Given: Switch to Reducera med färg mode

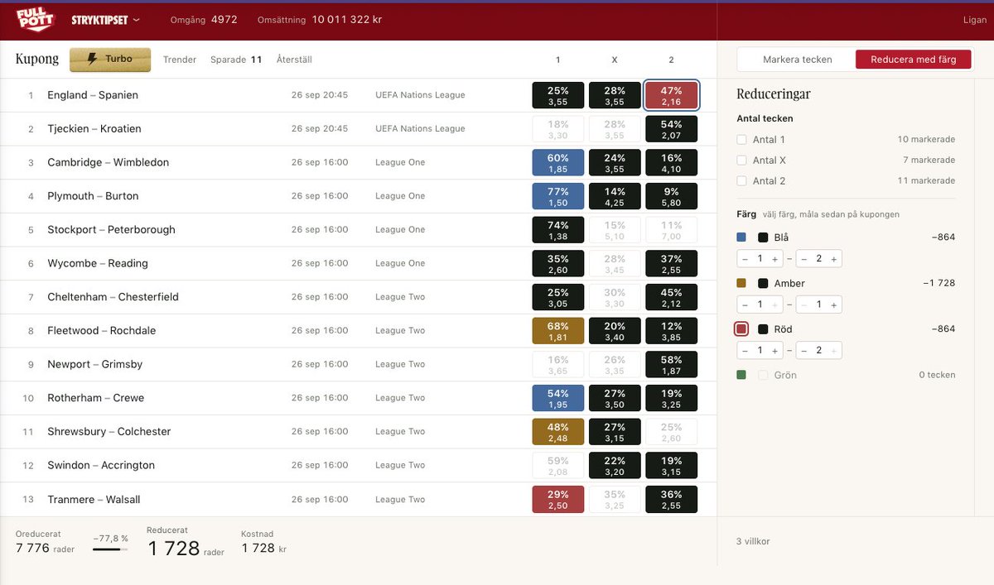Looking at the screenshot, I should pos(914,60).
